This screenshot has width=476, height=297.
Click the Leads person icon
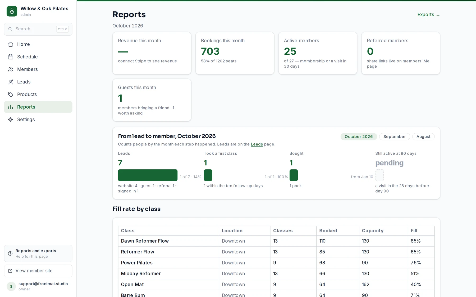click(11, 82)
